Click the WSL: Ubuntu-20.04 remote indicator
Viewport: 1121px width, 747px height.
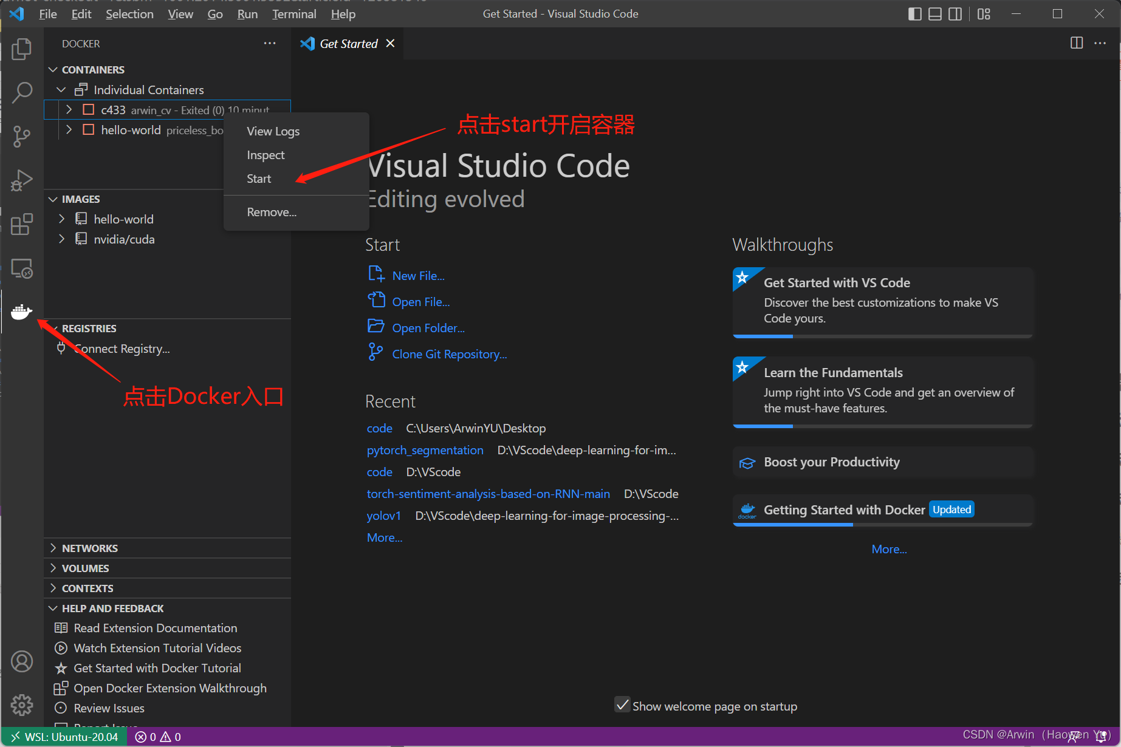64,737
